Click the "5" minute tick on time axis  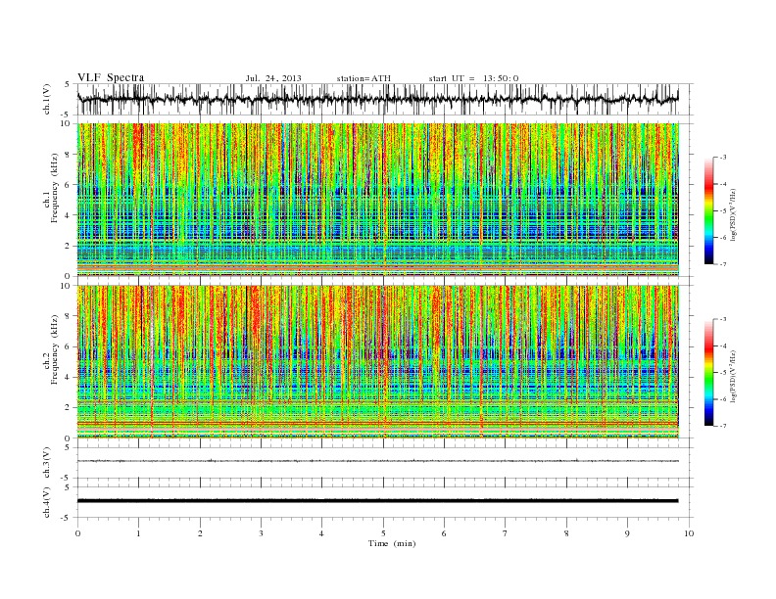tap(383, 533)
